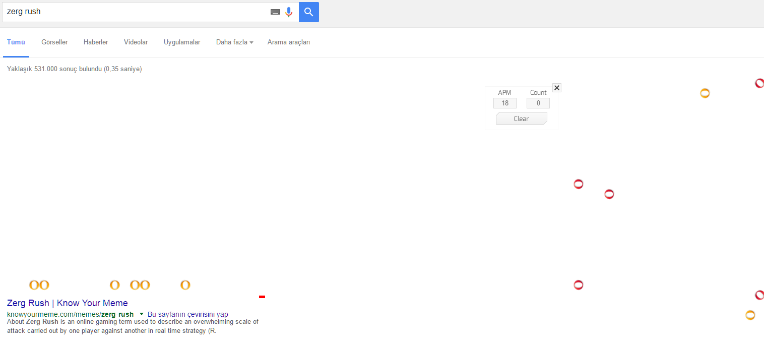The width and height of the screenshot is (764, 345).
Task: Switch to the Haberler tab
Action: click(x=96, y=42)
